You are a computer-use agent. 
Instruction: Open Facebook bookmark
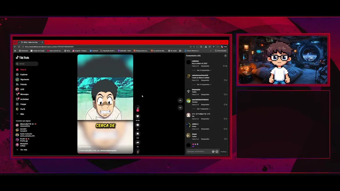coord(94,51)
